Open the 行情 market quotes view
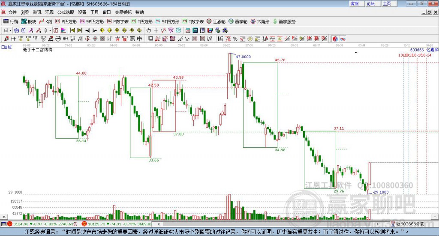Image resolution: width=439 pixels, height=236 pixels. [11, 21]
